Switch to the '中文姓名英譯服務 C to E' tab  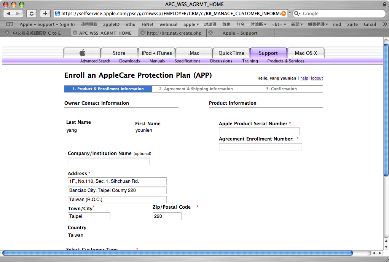coord(37,33)
